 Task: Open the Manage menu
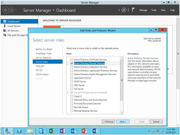click(x=143, y=10)
